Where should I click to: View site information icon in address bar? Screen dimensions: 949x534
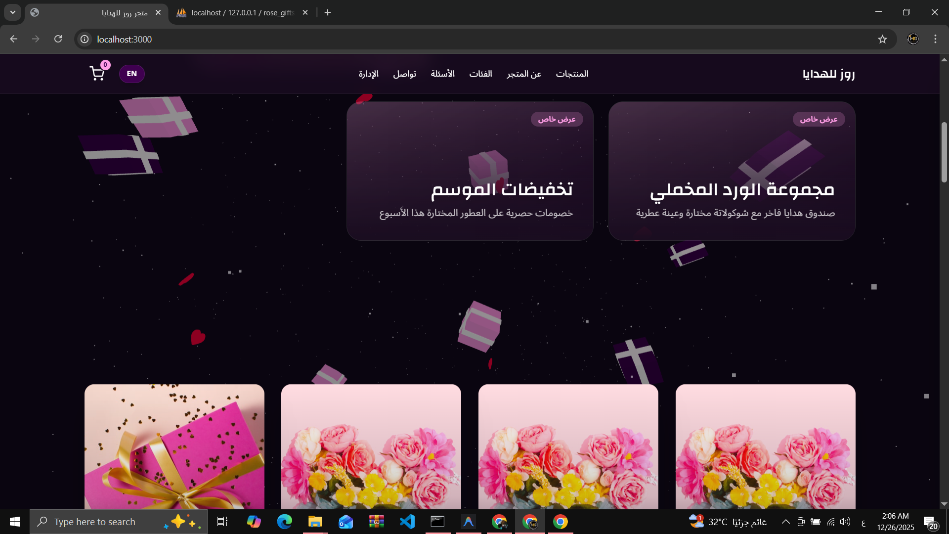[85, 39]
